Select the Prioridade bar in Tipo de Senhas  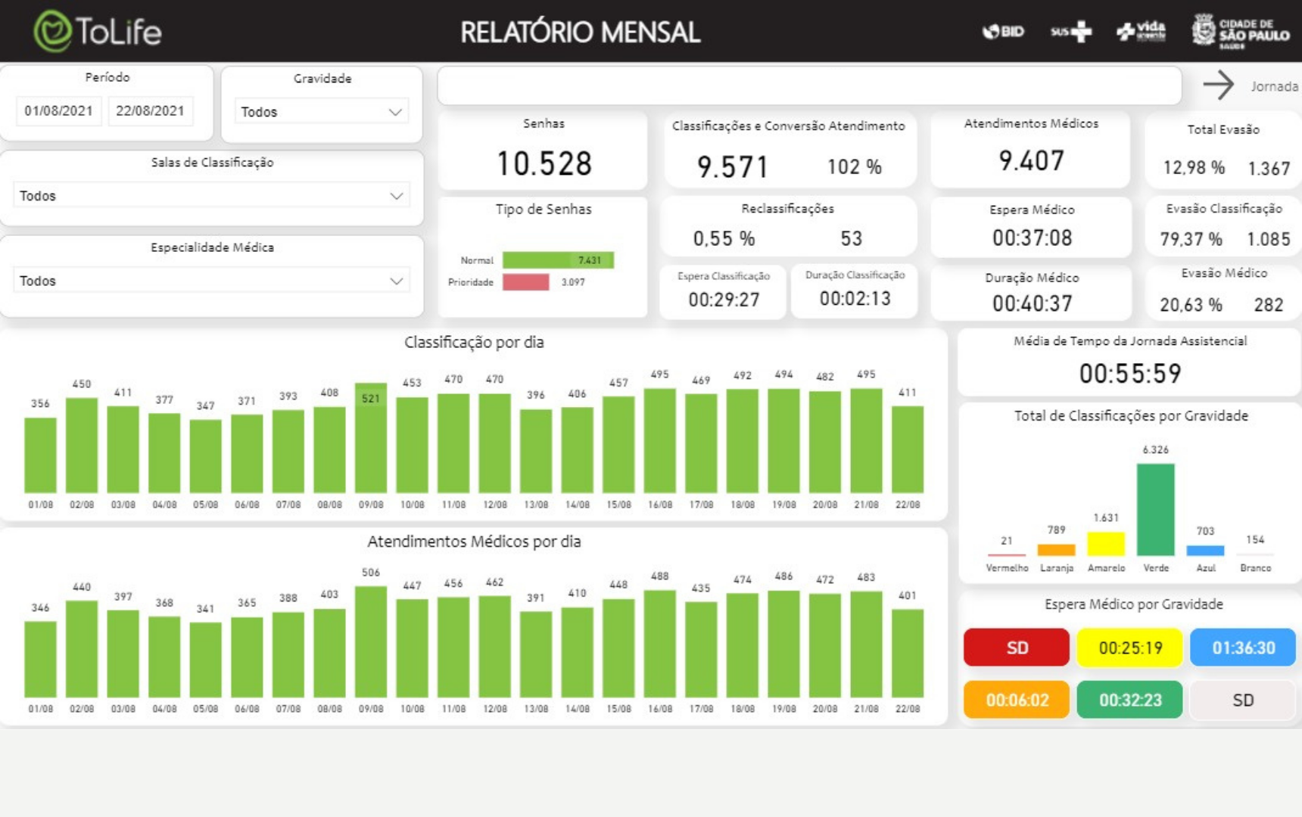526,282
